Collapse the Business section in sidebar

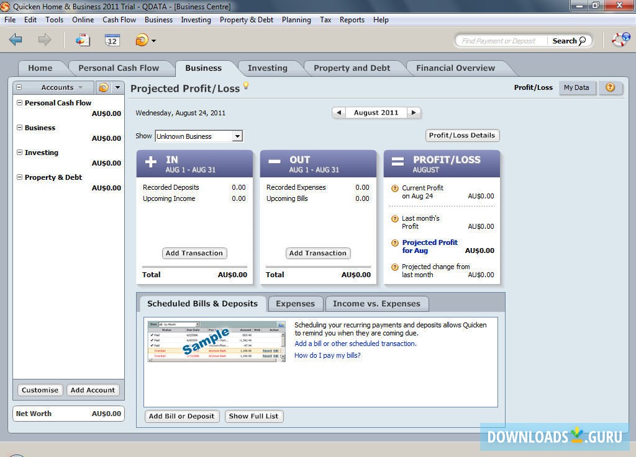point(19,128)
